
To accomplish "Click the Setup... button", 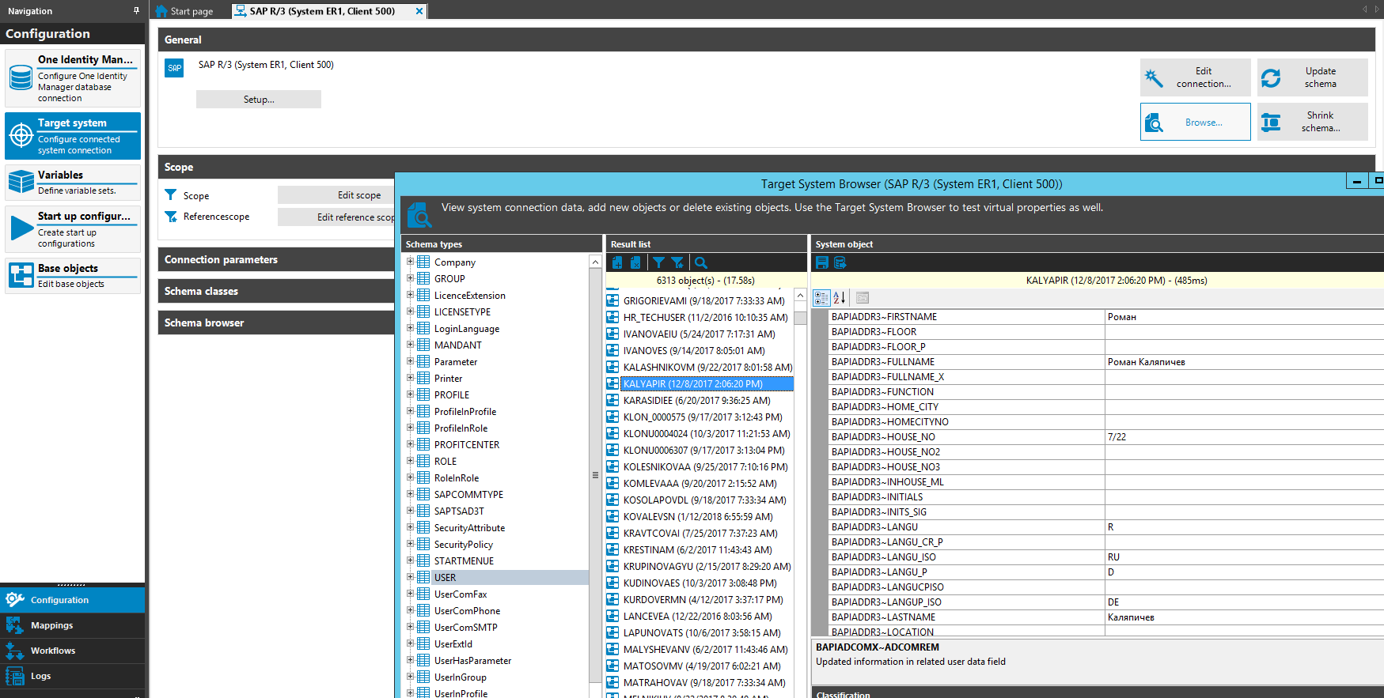I will click(x=259, y=100).
